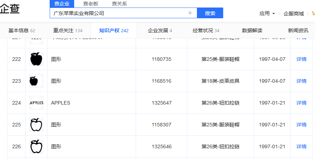Click the 搜索 search button

(x=210, y=13)
